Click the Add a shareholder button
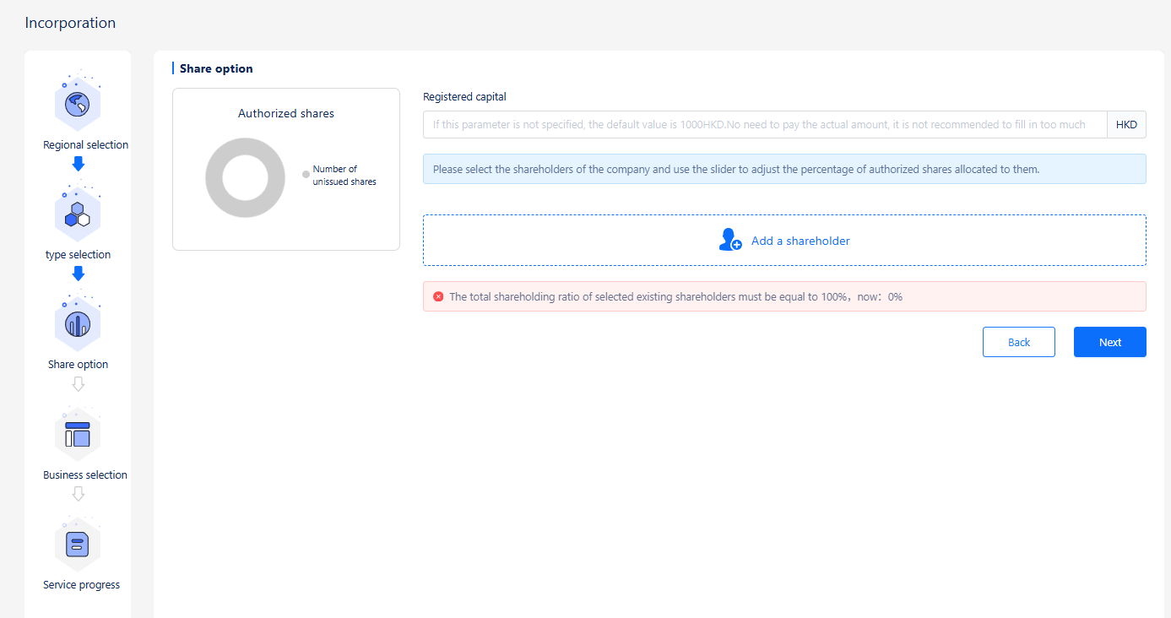 pyautogui.click(x=784, y=241)
